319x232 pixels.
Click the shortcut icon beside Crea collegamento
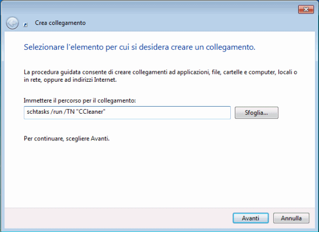coord(26,24)
